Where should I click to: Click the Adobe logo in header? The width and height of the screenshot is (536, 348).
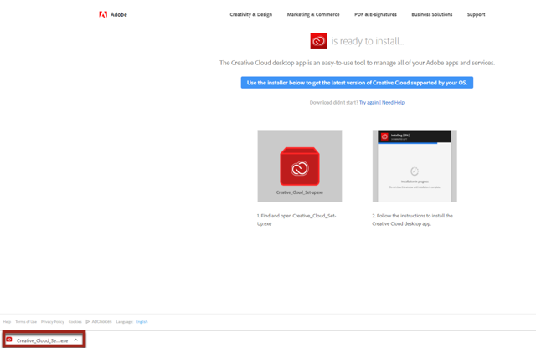click(113, 14)
